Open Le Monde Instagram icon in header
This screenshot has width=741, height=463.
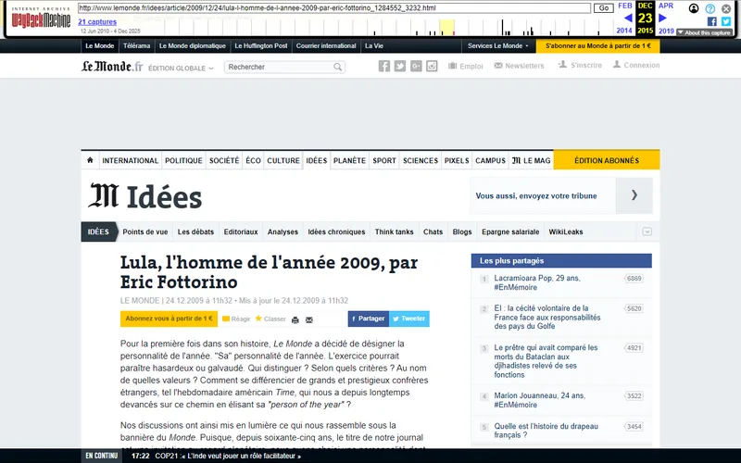point(432,66)
